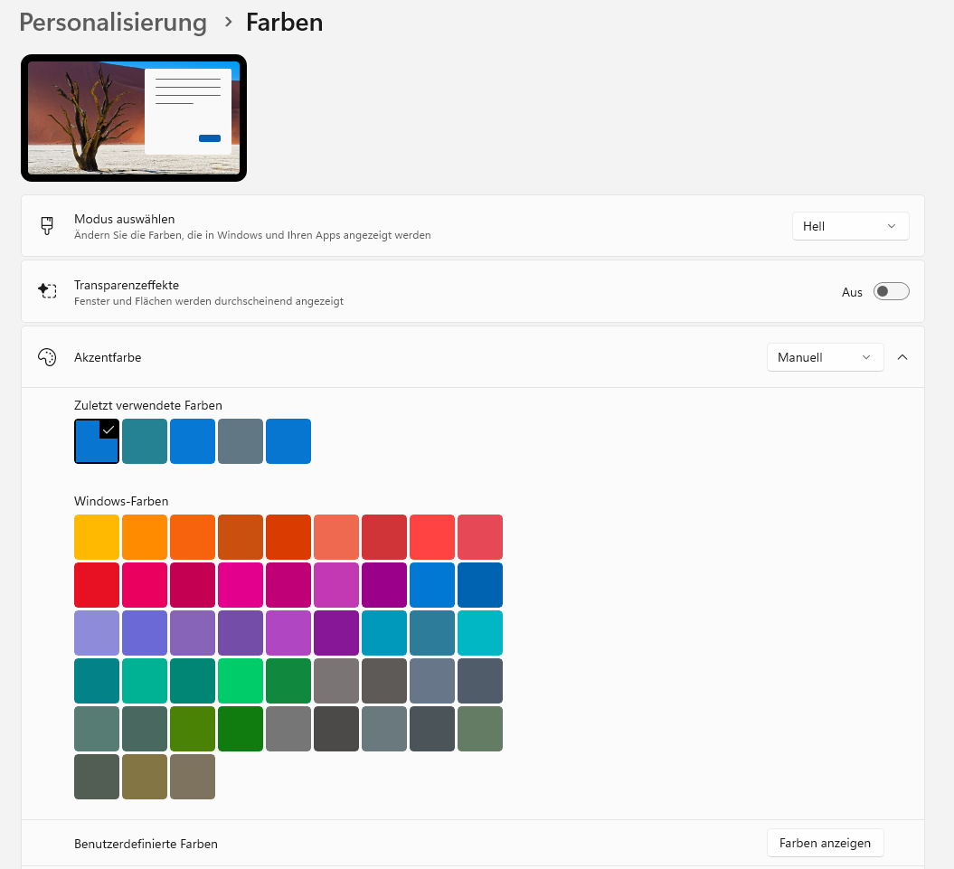The height and width of the screenshot is (869, 954).
Task: Click the palette icon beside Akzentfarbe
Action: (x=47, y=357)
